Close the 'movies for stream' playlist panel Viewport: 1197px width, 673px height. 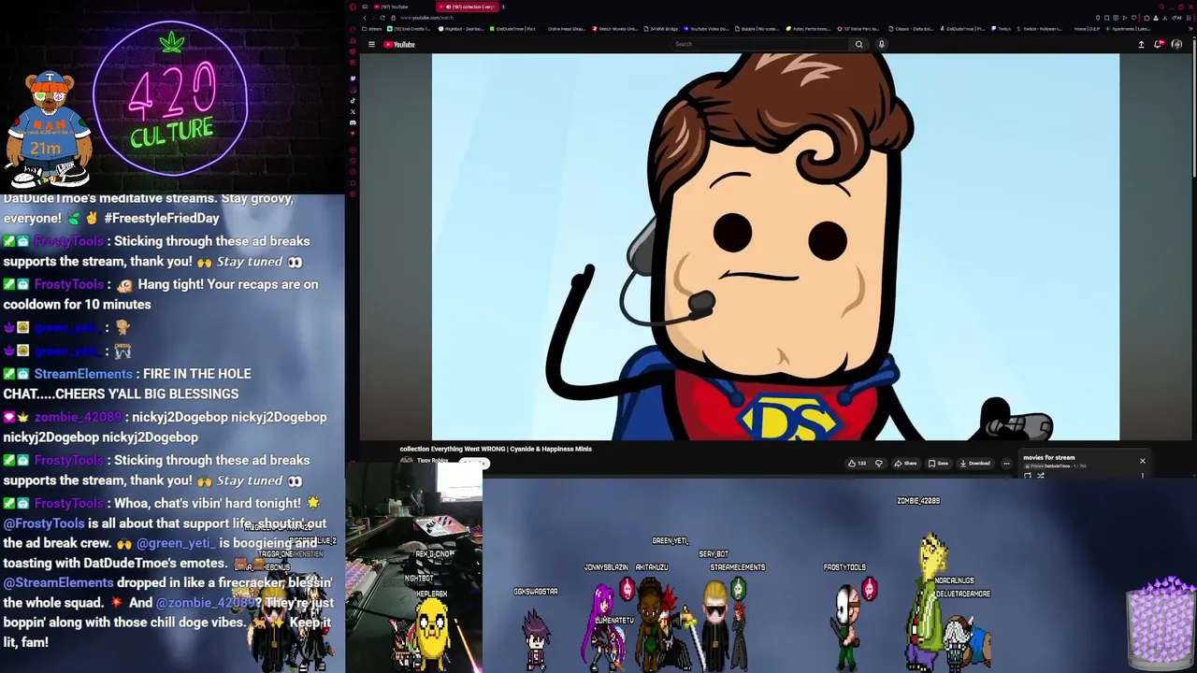tap(1142, 461)
